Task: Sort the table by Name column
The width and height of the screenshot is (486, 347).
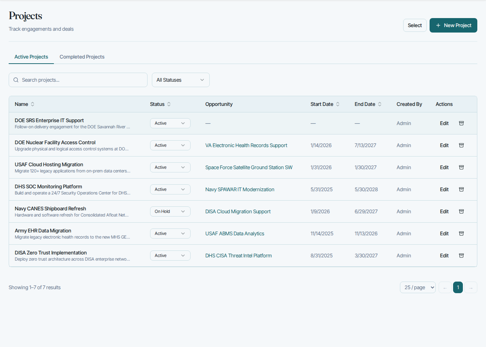Action: point(25,104)
